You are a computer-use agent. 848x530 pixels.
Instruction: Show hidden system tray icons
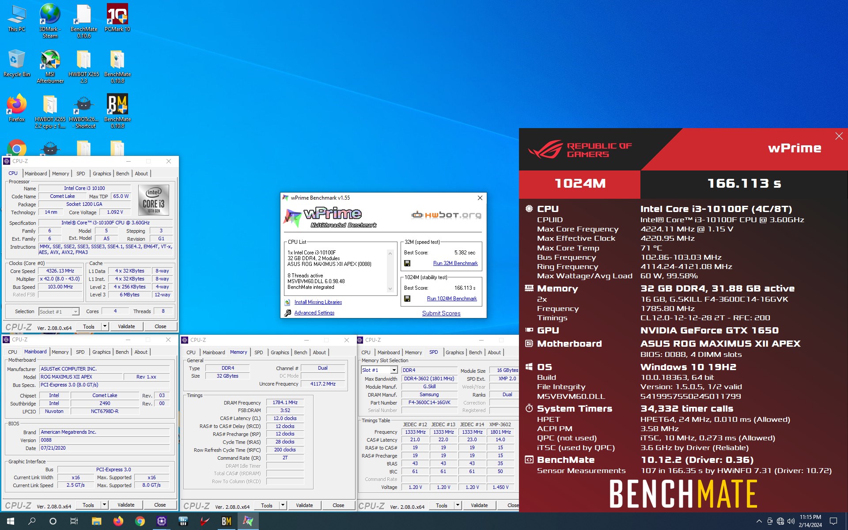tap(759, 521)
